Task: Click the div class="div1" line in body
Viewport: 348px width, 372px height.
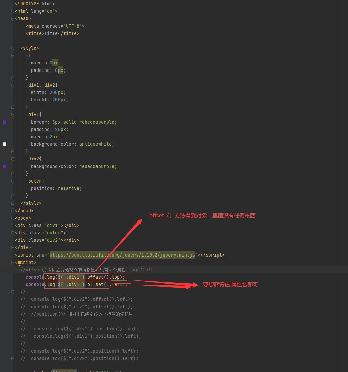Action: (x=47, y=225)
